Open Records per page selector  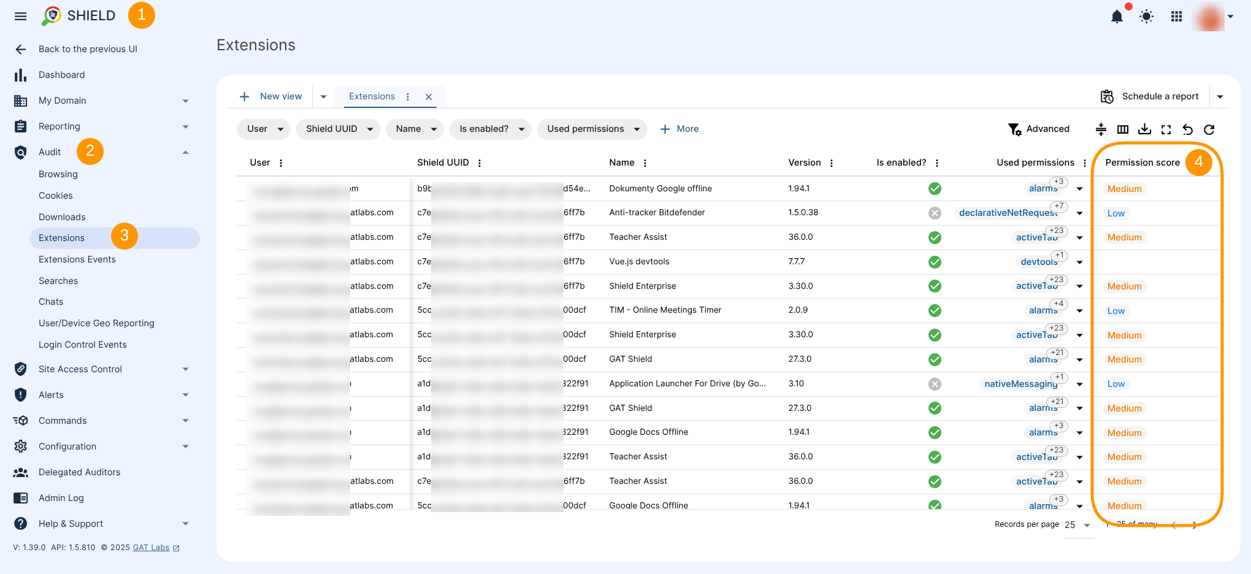tap(1079, 525)
